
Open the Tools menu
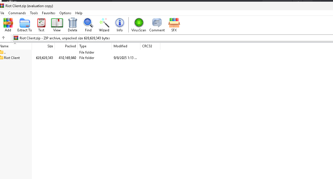[x=34, y=13]
